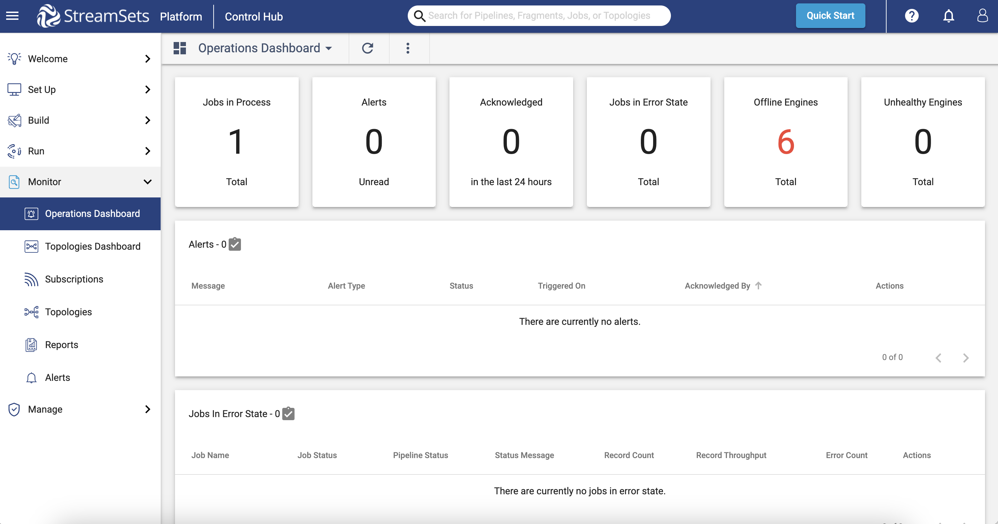The height and width of the screenshot is (524, 998).
Task: Refresh the Operations Dashboard
Action: pos(368,48)
